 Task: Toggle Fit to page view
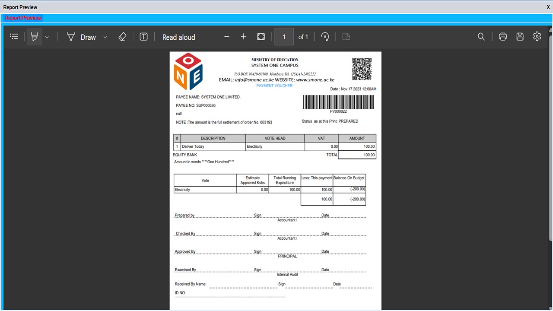[261, 37]
